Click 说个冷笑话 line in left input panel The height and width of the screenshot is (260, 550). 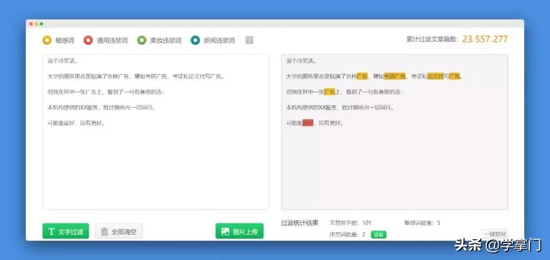(x=63, y=61)
